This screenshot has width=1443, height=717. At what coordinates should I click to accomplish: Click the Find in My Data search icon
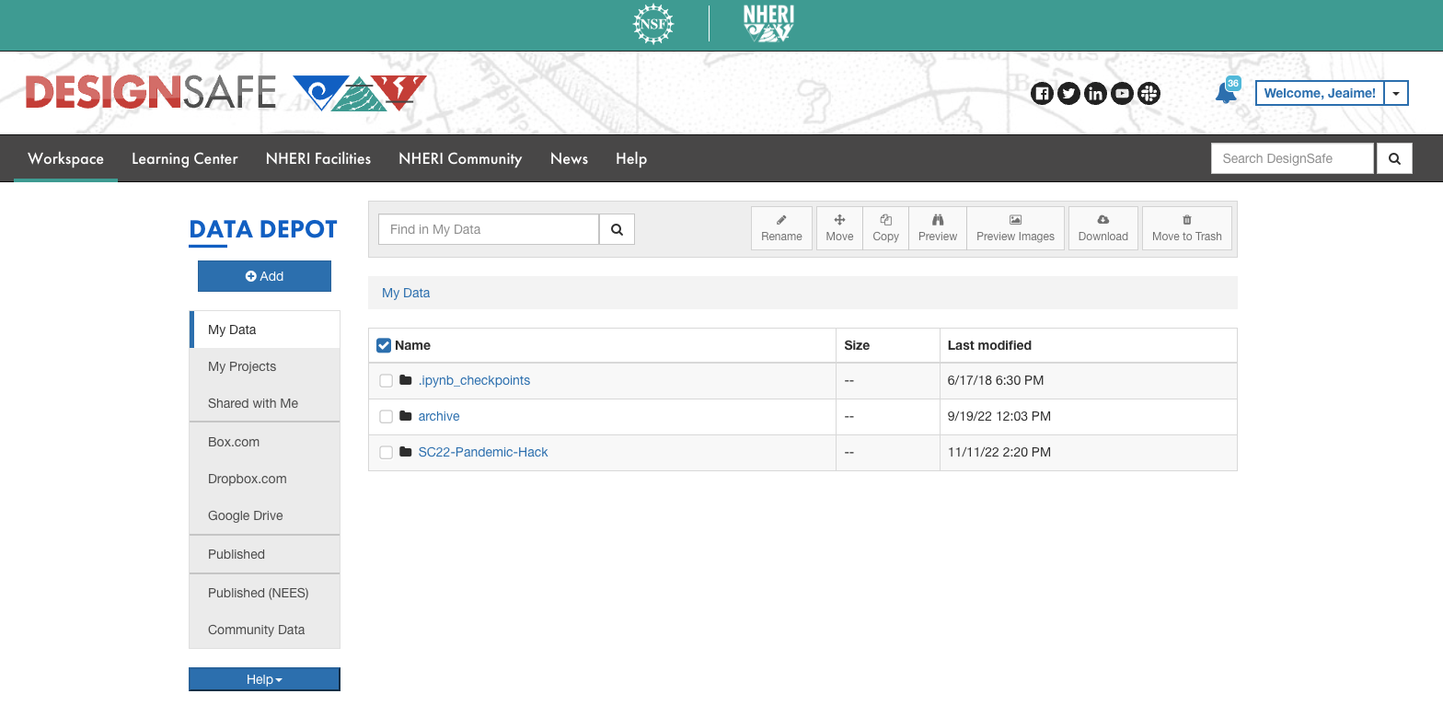click(617, 229)
